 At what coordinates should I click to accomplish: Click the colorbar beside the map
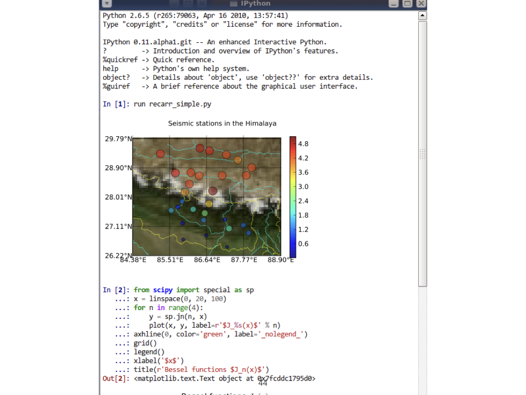(x=292, y=197)
